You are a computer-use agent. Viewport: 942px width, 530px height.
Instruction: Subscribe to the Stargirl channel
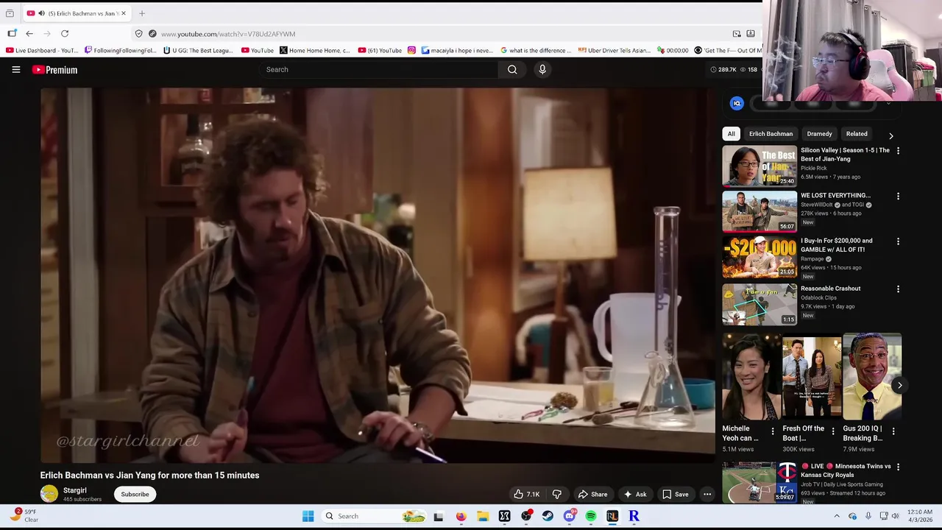coord(135,495)
